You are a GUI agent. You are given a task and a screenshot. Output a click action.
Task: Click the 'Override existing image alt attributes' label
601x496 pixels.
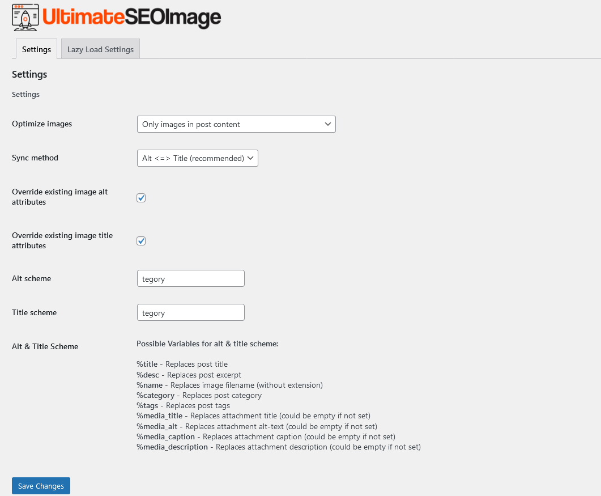click(59, 197)
